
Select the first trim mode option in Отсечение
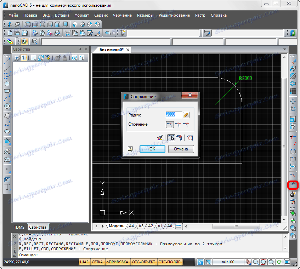pos(170,124)
